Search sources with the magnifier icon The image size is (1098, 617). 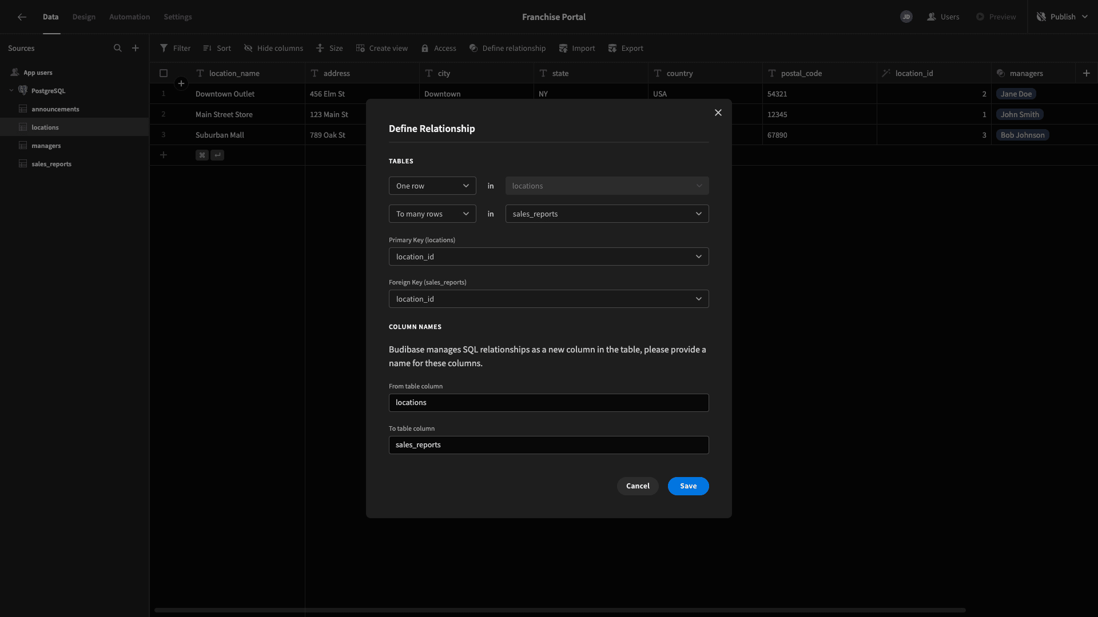point(118,48)
